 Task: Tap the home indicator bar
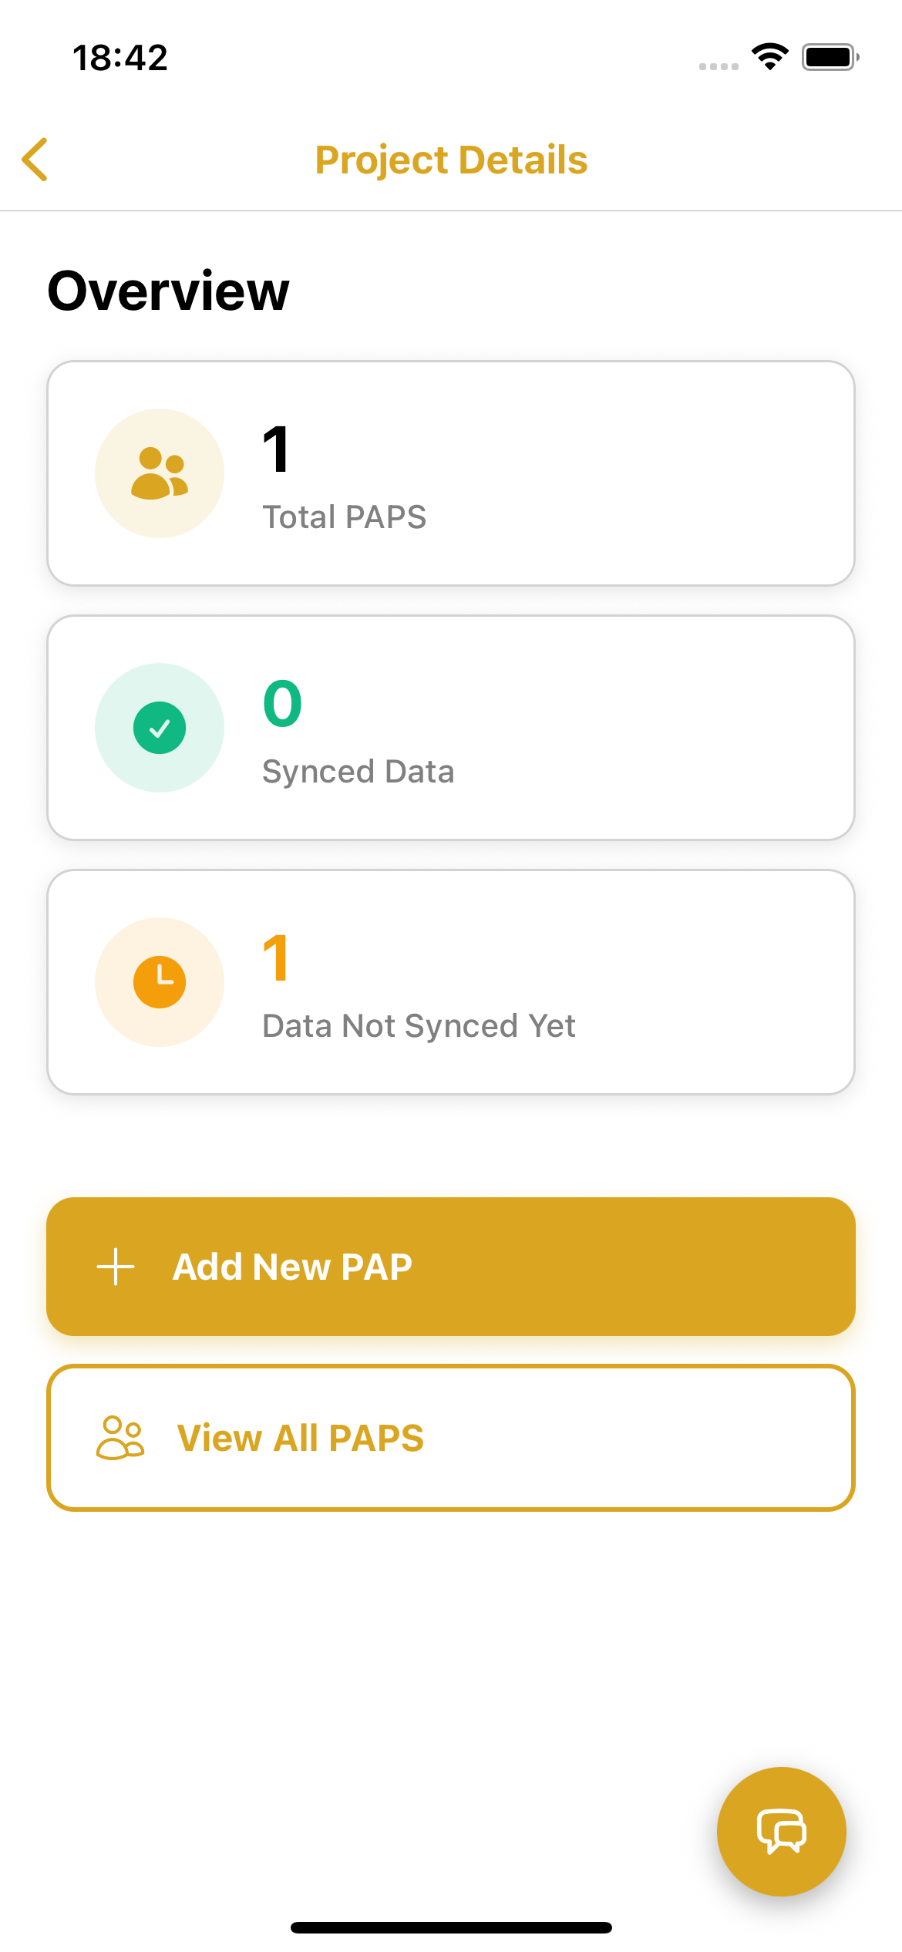point(451,1927)
